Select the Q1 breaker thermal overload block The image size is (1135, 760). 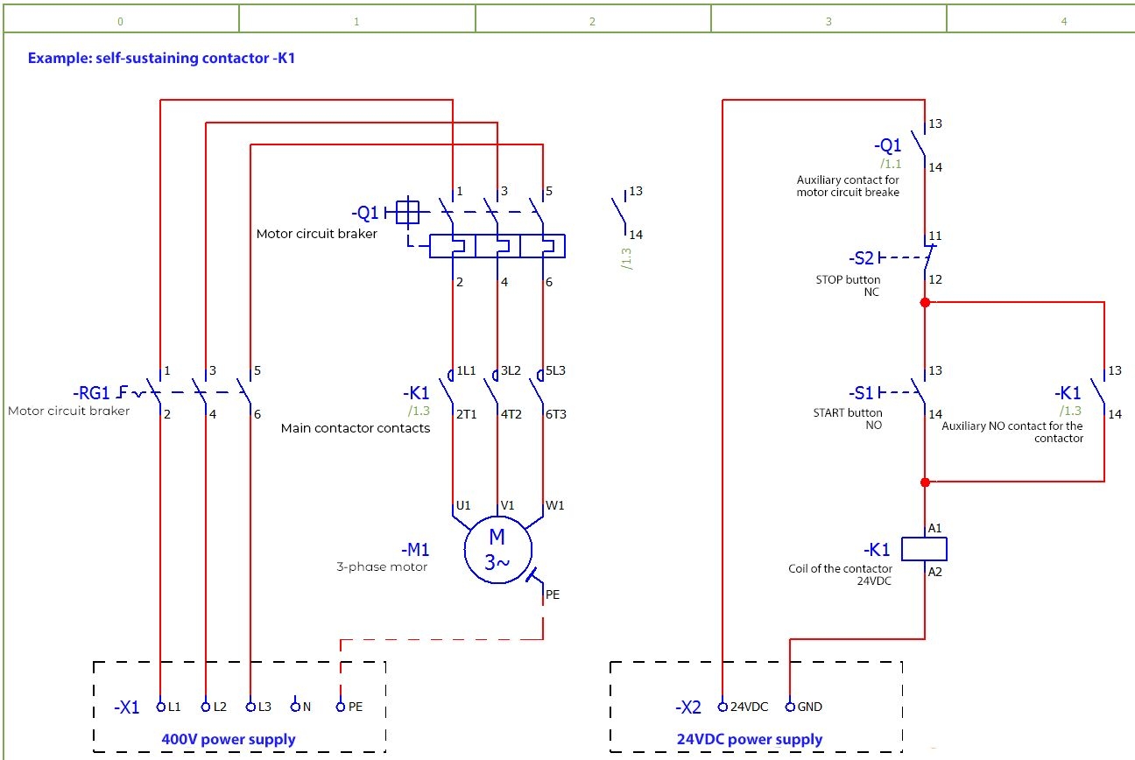tap(497, 246)
